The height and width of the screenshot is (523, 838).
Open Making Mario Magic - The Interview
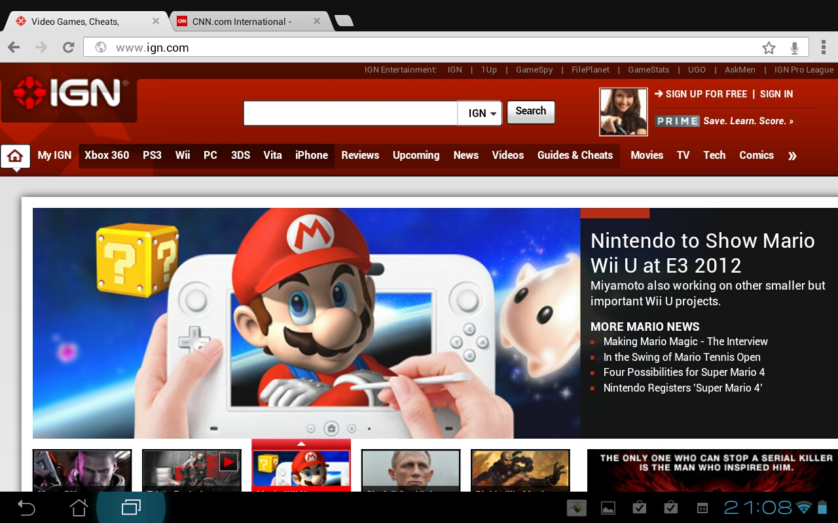(x=685, y=341)
